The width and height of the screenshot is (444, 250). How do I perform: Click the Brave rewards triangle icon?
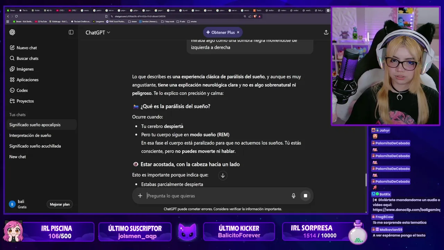259,16
